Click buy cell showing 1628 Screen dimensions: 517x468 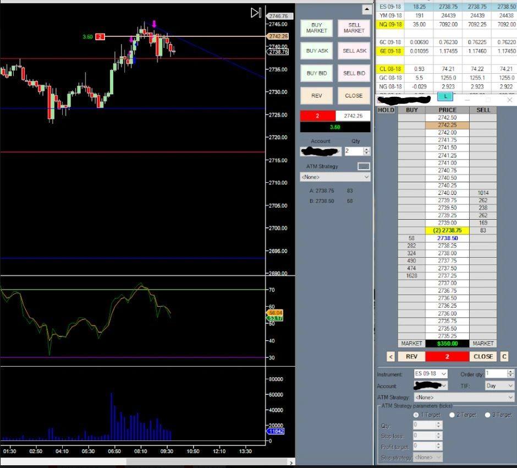[411, 276]
